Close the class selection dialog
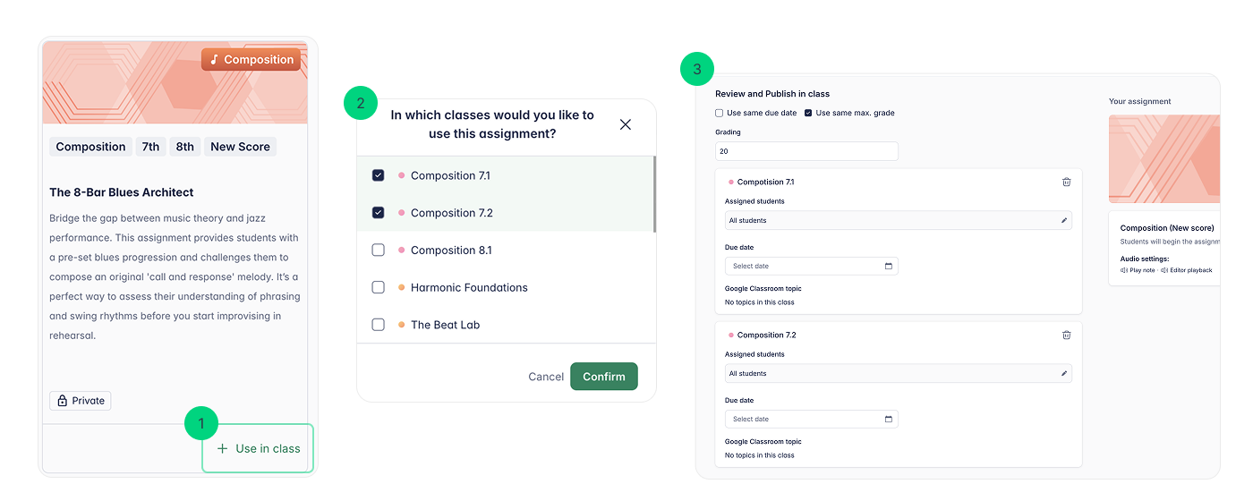The image size is (1253, 501). (x=626, y=124)
